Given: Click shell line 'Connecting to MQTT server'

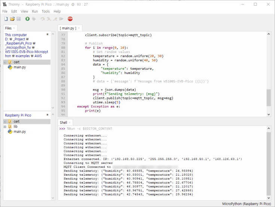Looking at the screenshot, I should (x=88, y=163).
